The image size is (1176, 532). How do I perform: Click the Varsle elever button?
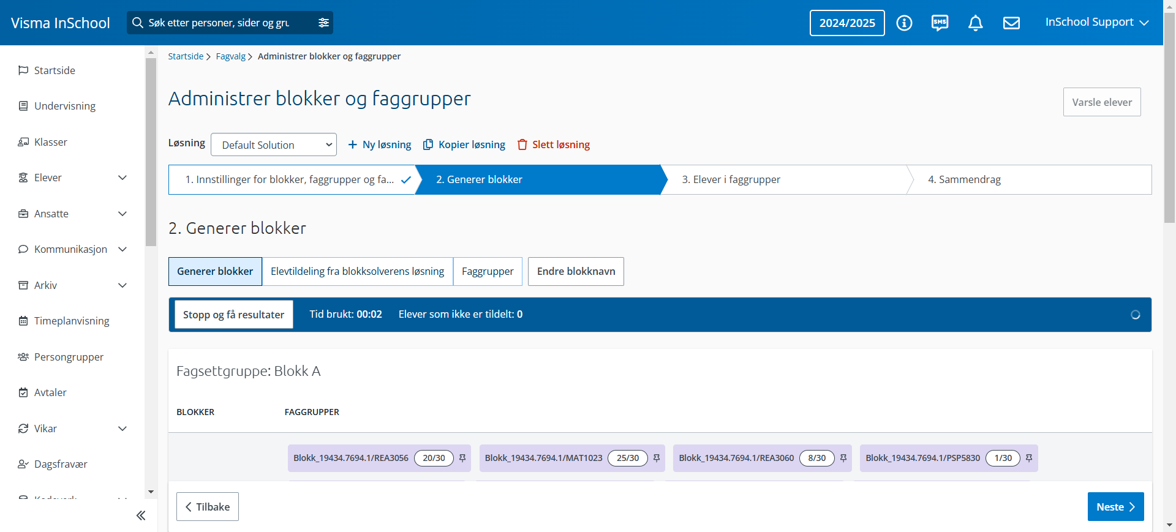click(1102, 102)
